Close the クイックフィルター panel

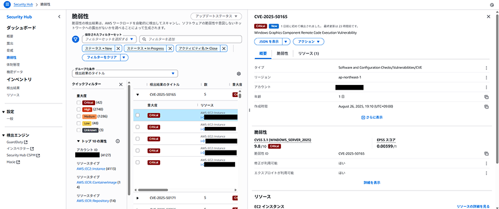(x=120, y=84)
